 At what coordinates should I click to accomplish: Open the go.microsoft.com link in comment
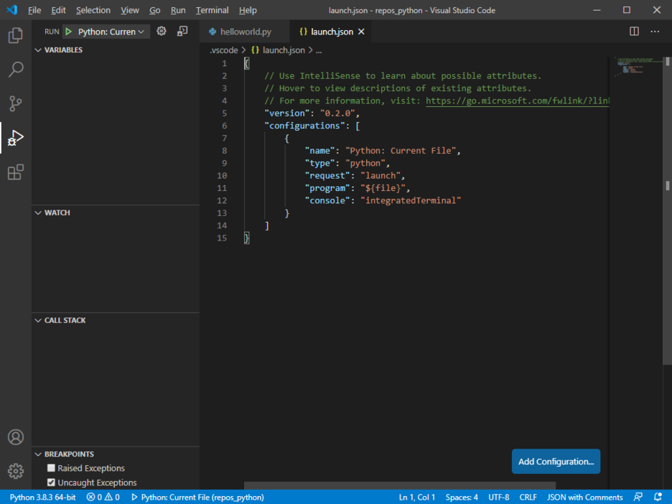click(x=518, y=101)
